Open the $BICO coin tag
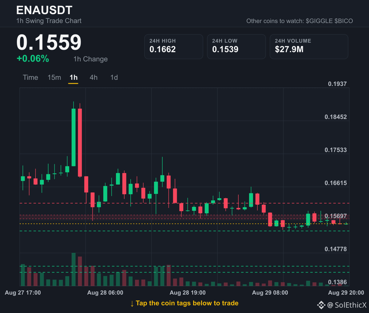 click(344, 21)
